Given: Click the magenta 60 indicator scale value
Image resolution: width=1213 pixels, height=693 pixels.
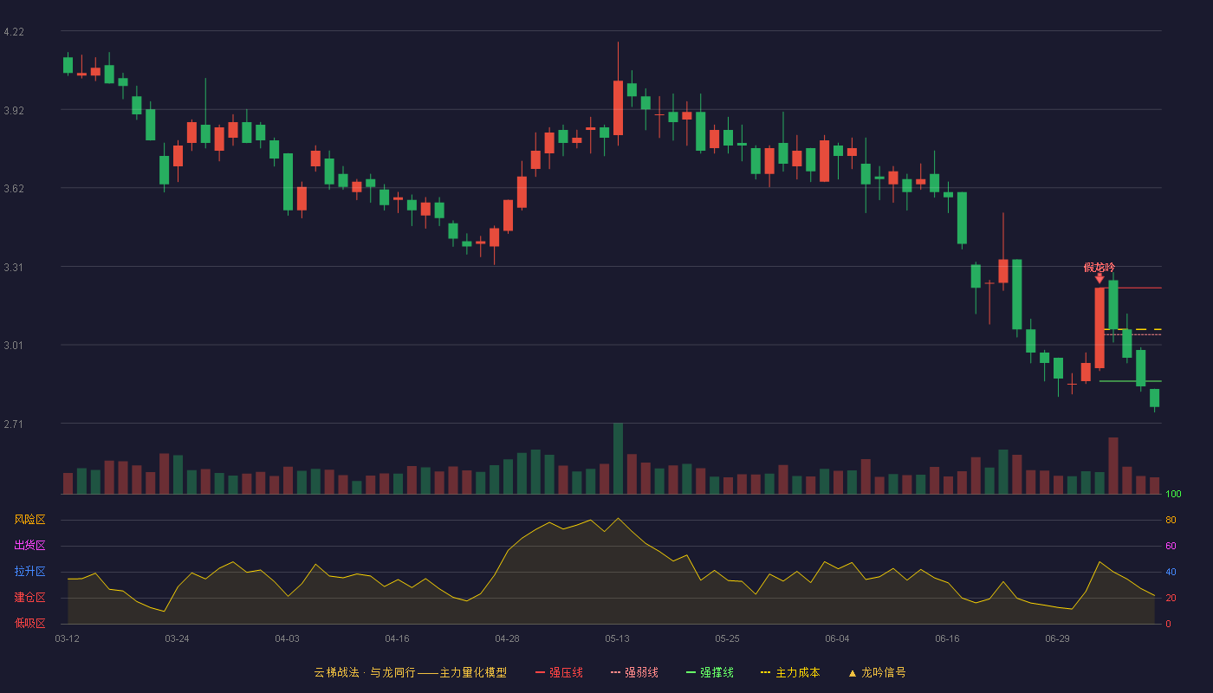Looking at the screenshot, I should 1171,546.
